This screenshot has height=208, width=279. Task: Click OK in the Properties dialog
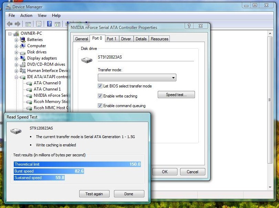coord(165,172)
